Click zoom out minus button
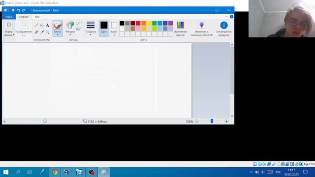This screenshot has height=177, width=315. point(197,121)
